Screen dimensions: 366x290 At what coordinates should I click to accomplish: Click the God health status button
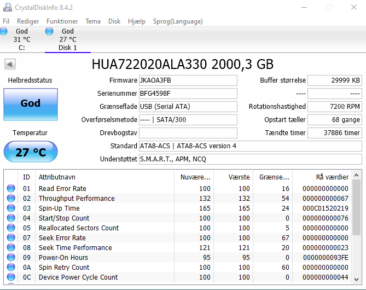[x=31, y=105]
